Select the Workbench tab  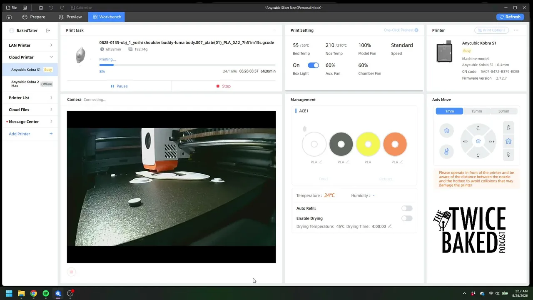click(x=107, y=17)
